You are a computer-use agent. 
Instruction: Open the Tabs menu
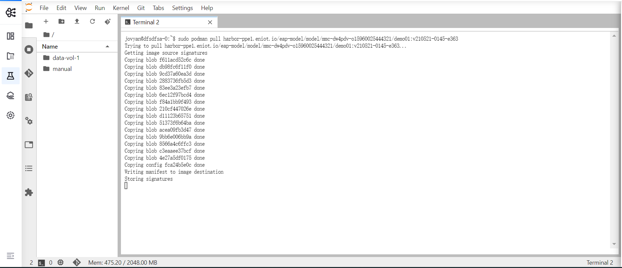158,8
